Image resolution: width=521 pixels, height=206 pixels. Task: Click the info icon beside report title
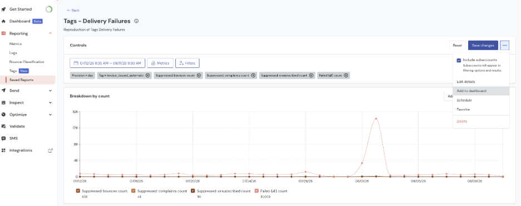coord(136,21)
